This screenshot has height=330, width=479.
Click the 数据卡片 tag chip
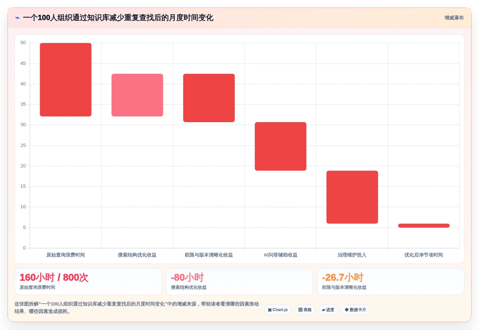point(355,310)
